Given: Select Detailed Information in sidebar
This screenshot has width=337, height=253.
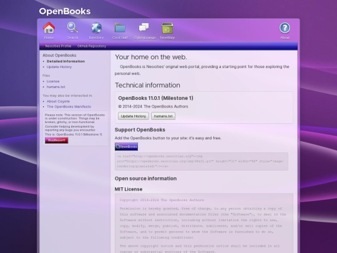Looking at the screenshot, I should [x=66, y=61].
